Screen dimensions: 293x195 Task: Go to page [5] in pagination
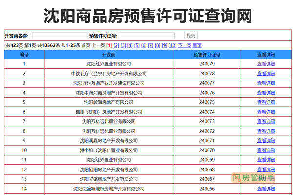(137, 45)
